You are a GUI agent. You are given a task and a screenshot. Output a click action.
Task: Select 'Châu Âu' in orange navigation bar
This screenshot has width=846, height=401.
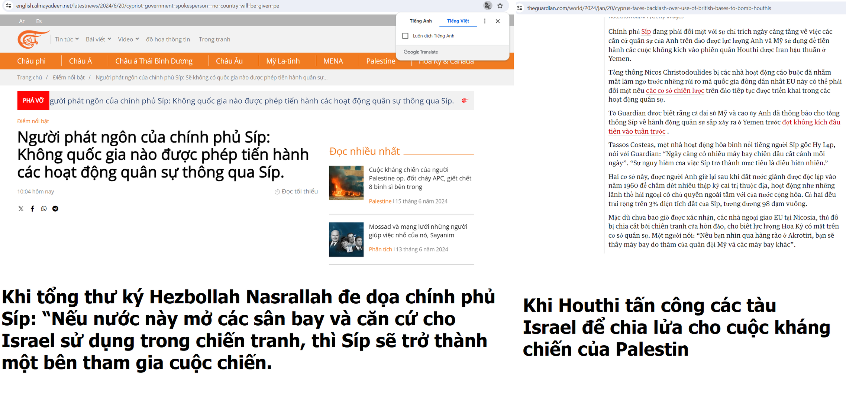pos(229,61)
